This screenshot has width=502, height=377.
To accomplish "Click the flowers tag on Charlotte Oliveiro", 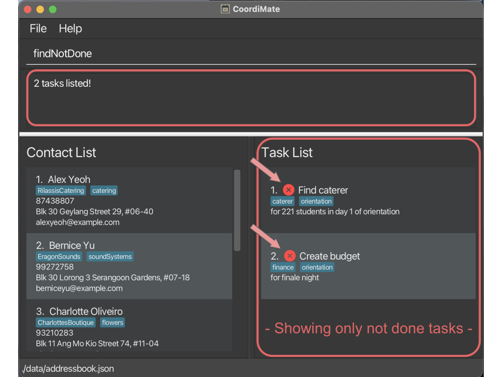I will pos(113,323).
